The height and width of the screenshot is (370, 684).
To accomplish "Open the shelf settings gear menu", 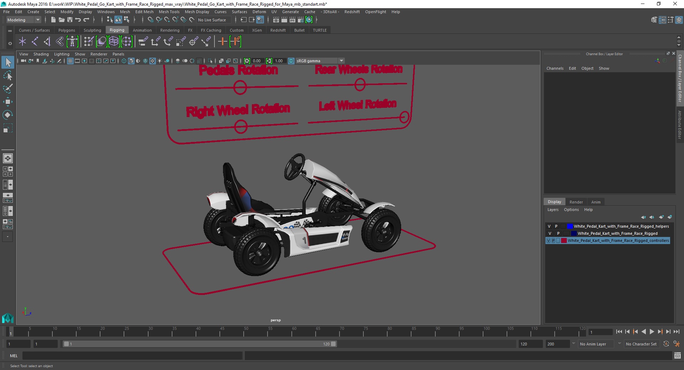I will point(10,43).
